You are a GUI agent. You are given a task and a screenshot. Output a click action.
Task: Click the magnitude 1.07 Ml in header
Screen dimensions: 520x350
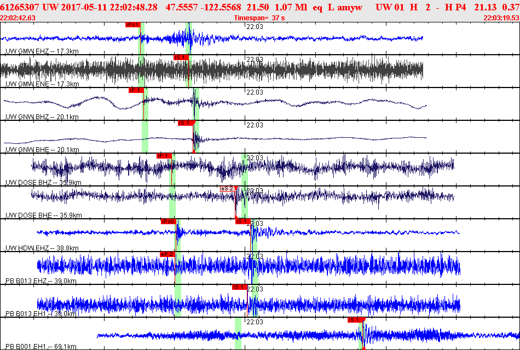coord(291,7)
